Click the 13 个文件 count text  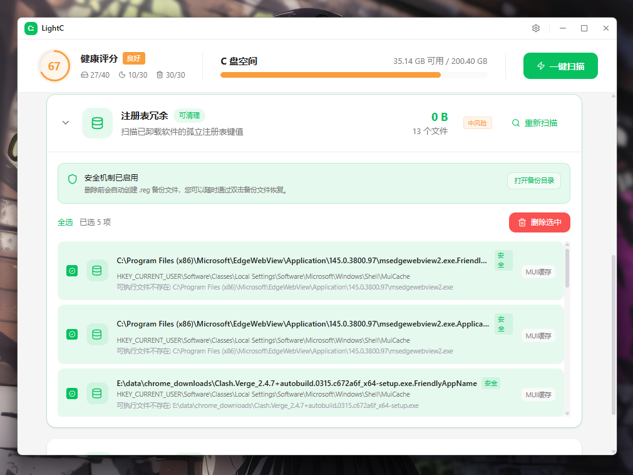tap(430, 131)
